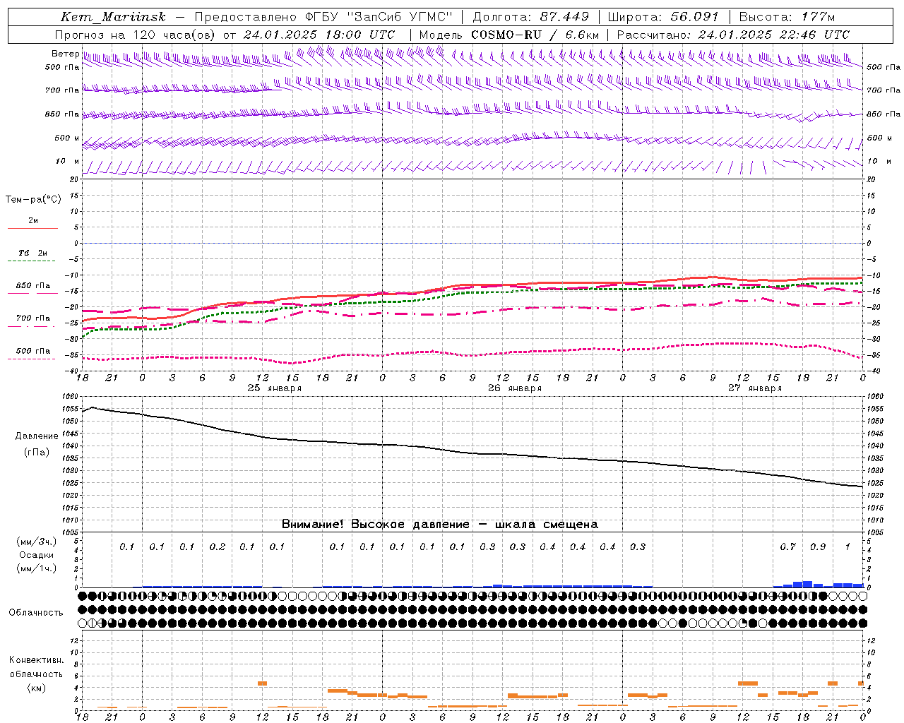Click the (мм/1ч.) precipitation unit label

tap(36, 568)
